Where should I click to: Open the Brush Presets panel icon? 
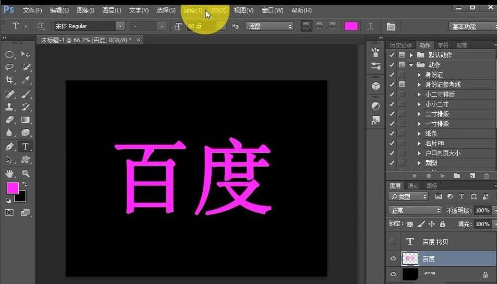click(x=375, y=66)
